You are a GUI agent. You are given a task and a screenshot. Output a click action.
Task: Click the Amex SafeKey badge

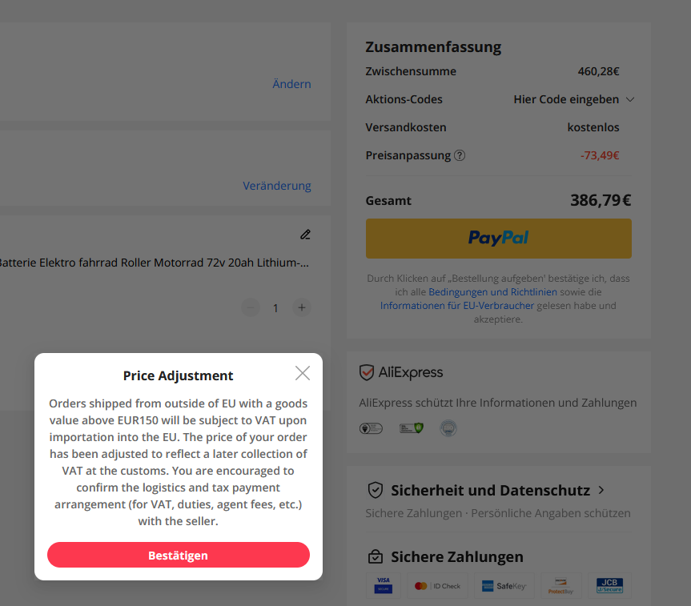503,586
